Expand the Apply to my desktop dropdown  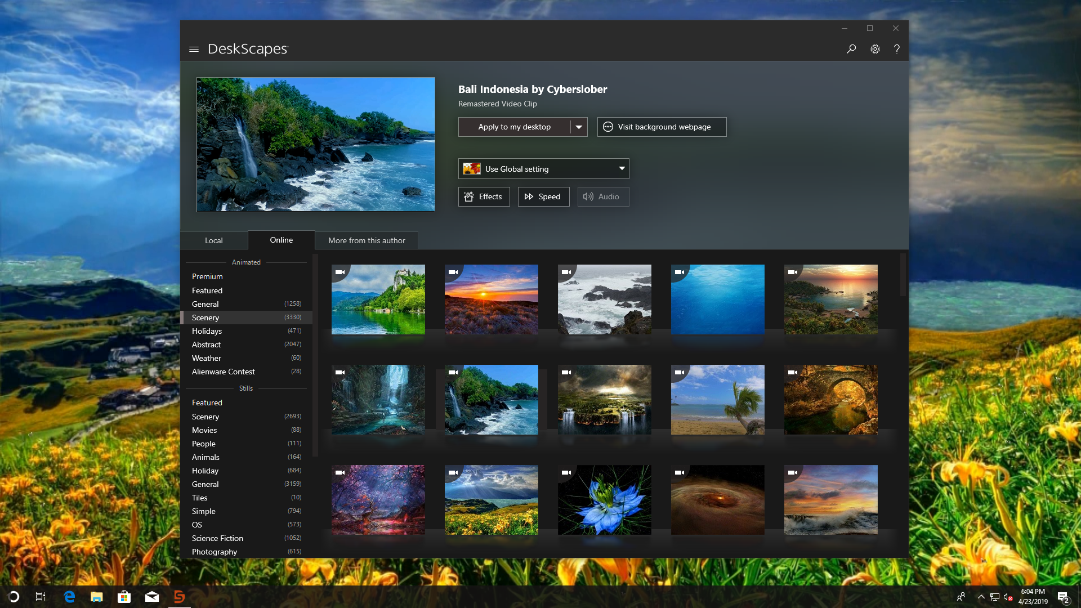pyautogui.click(x=579, y=126)
